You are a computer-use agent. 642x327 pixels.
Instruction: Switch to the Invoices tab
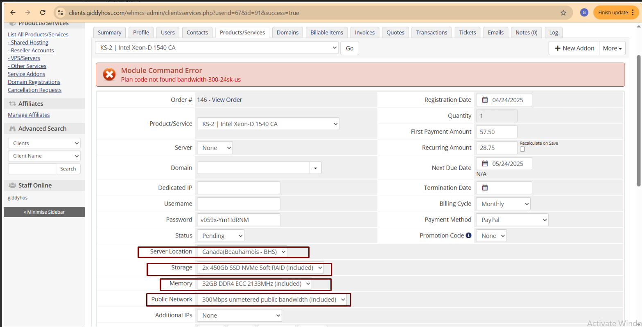pos(364,33)
